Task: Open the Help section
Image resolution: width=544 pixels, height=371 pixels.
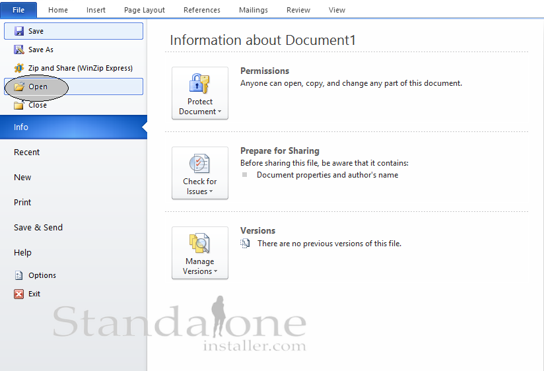Action: (73, 252)
